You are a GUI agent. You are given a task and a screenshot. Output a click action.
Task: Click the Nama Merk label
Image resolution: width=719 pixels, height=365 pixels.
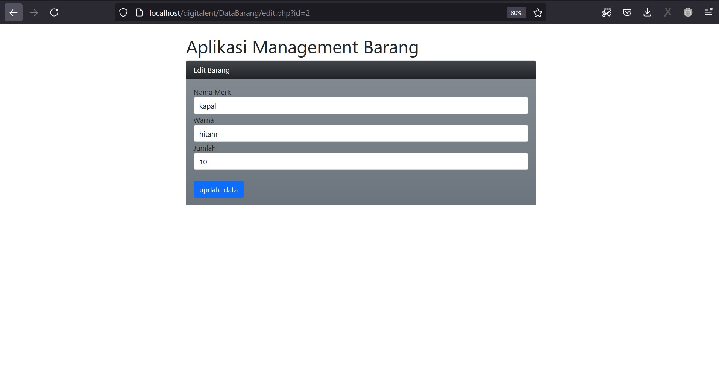pyautogui.click(x=212, y=93)
